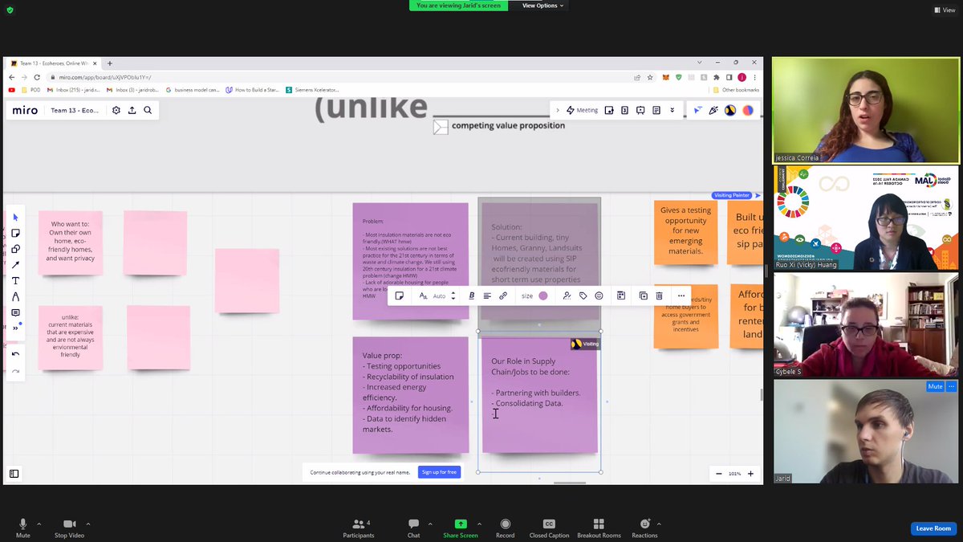
Task: Toggle bold text formatting
Action: pos(471,295)
